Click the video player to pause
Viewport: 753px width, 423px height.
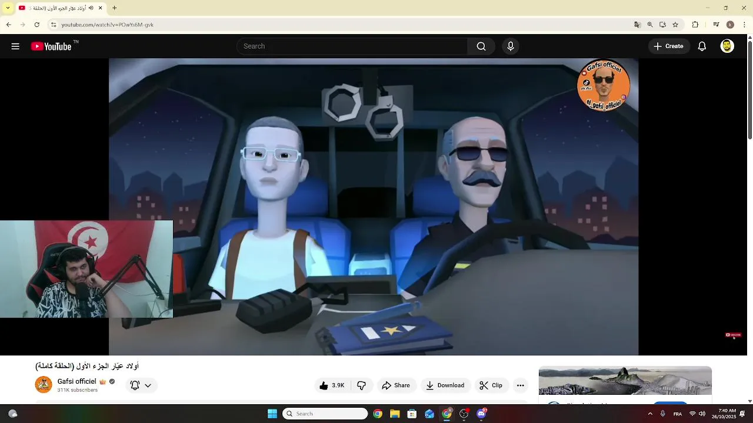pos(374,206)
